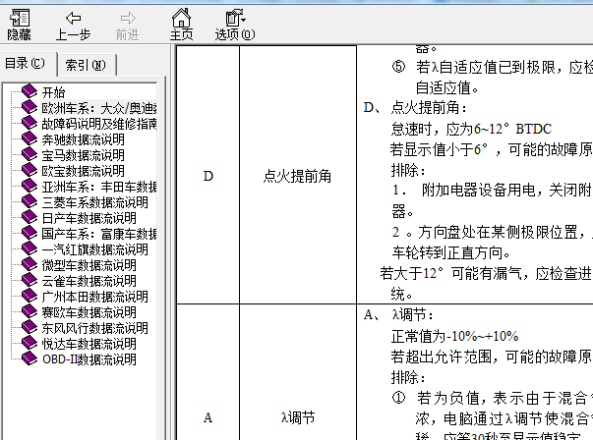Click the book icon beside 悦达车数据流说明

pyautogui.click(x=30, y=344)
